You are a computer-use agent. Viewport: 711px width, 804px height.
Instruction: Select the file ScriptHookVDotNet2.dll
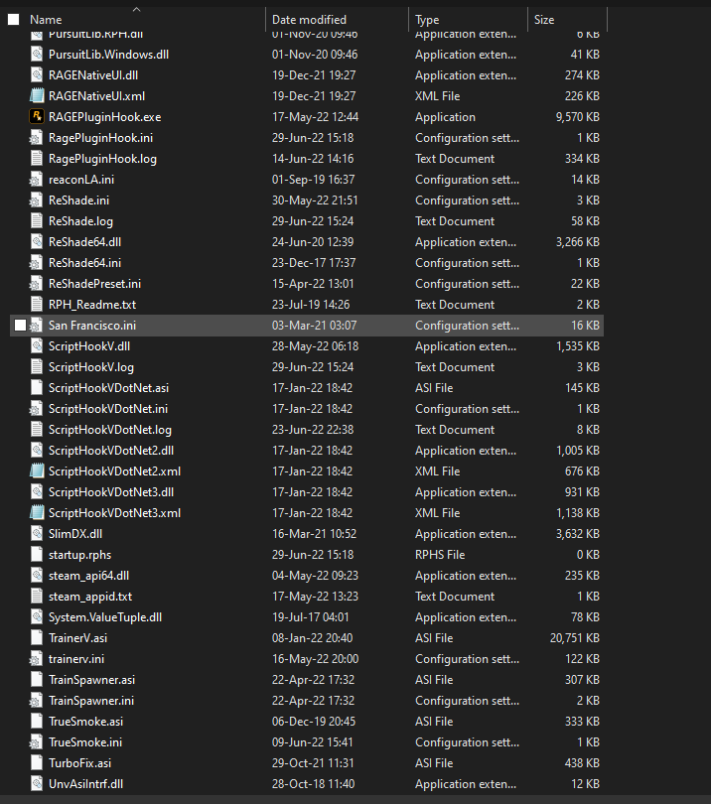(111, 451)
